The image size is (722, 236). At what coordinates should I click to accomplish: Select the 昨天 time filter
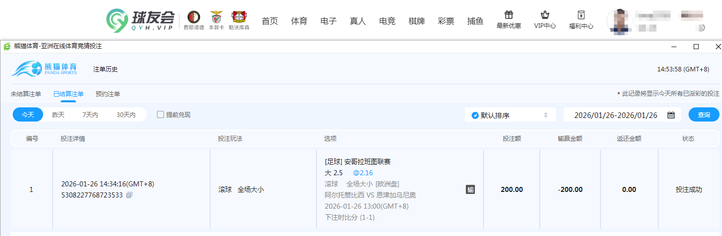point(58,115)
